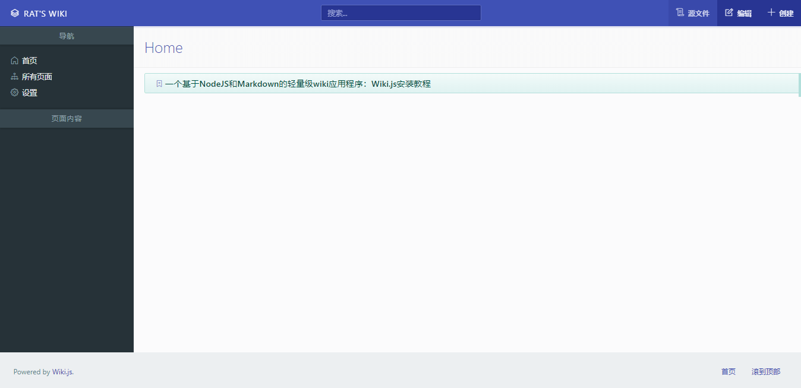Focus the 搜索... search field

(401, 13)
